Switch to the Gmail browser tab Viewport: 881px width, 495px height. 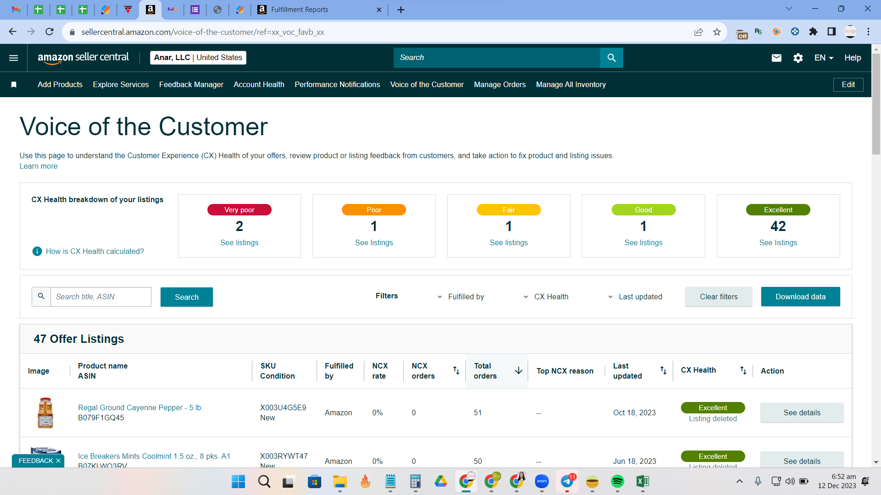pyautogui.click(x=16, y=10)
